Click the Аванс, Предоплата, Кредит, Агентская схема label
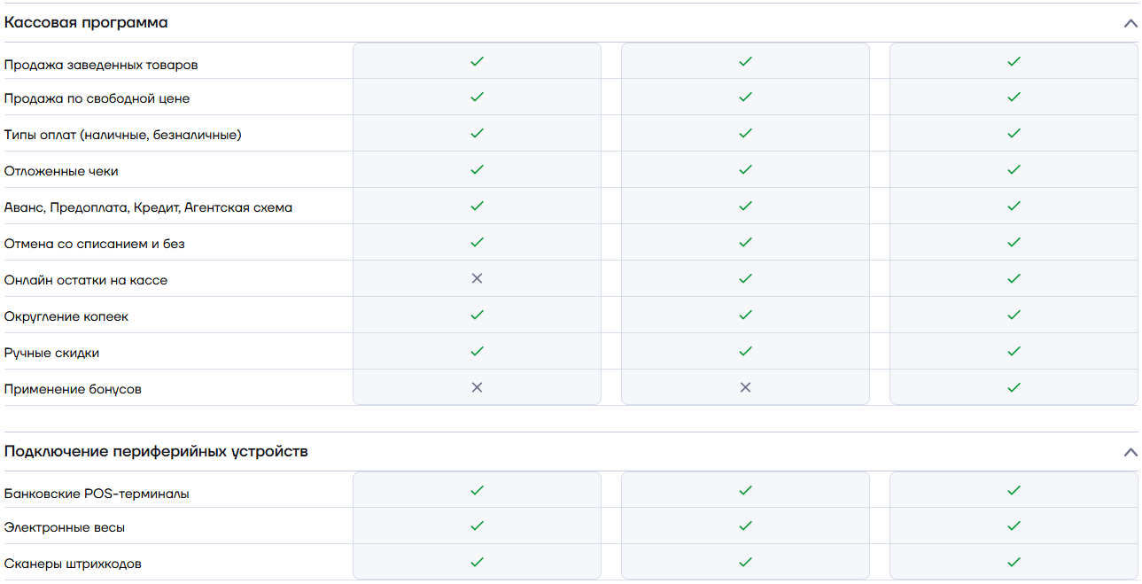 coord(148,207)
